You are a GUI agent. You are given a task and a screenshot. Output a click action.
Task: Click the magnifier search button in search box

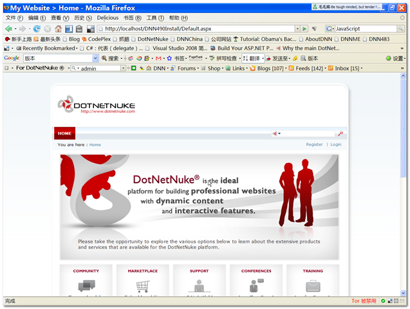(400, 28)
